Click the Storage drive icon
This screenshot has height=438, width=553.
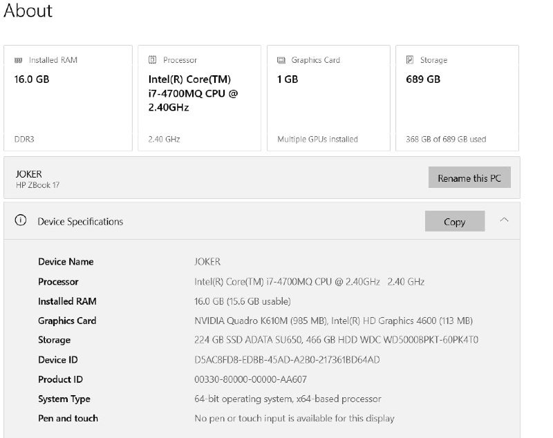410,60
